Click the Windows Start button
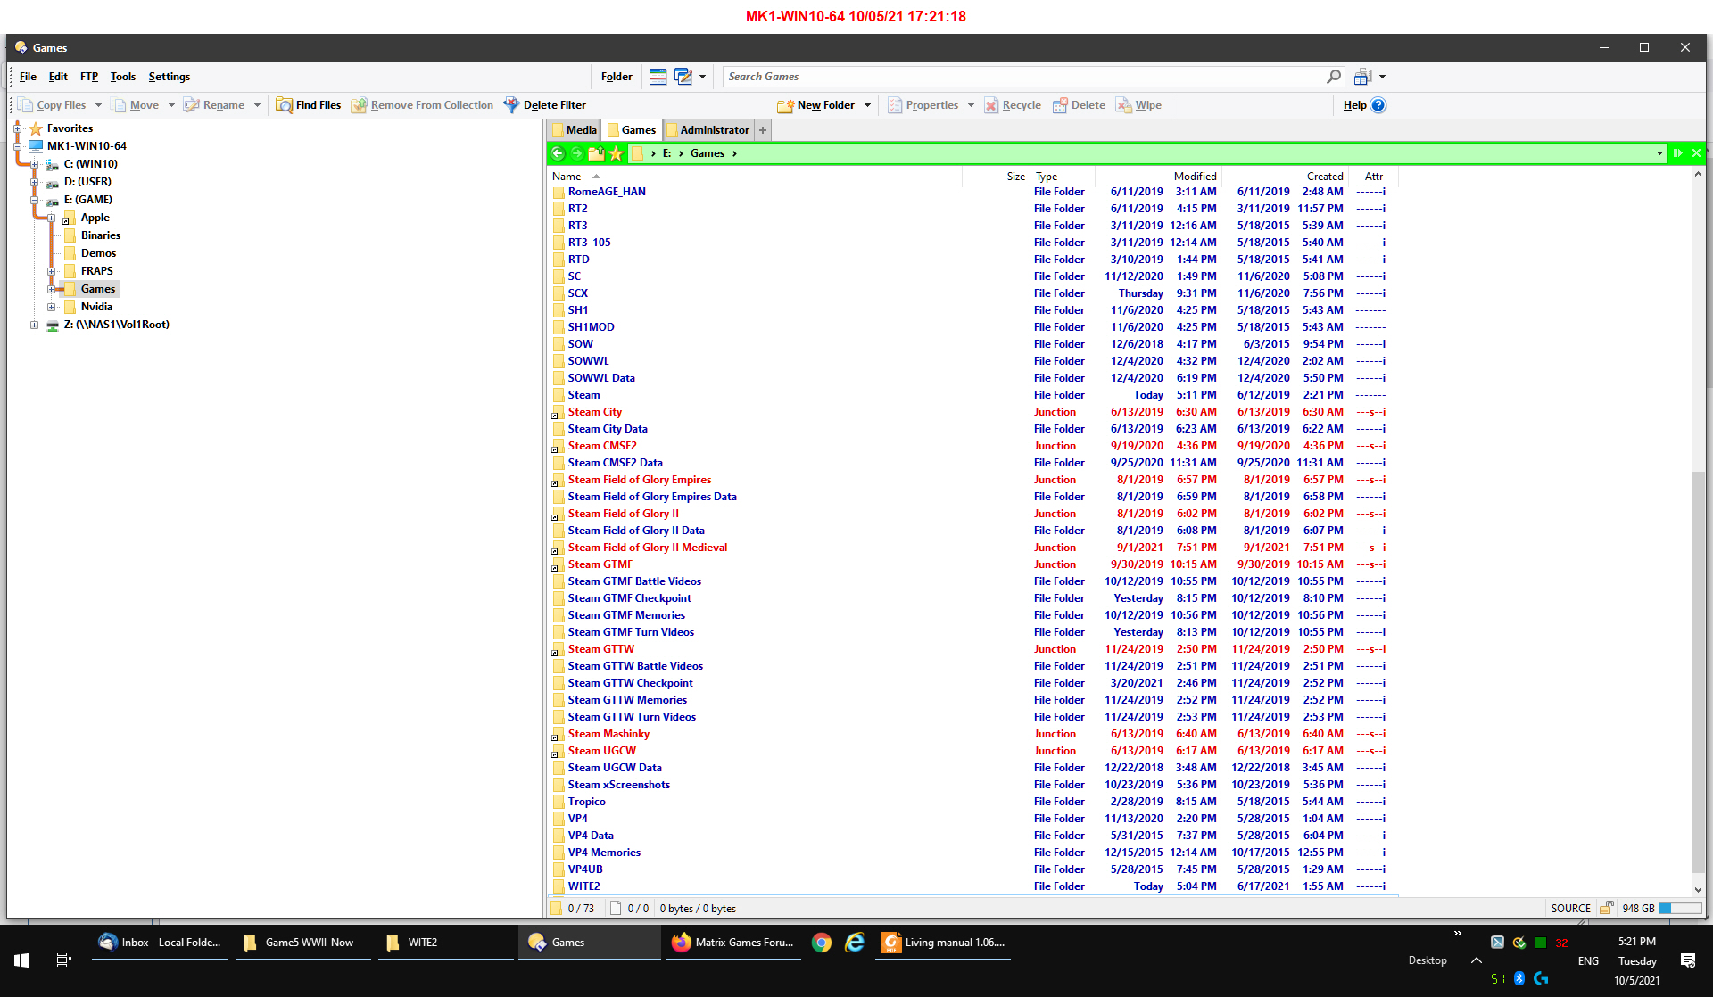Viewport: 1713px width, 997px height. [21, 960]
